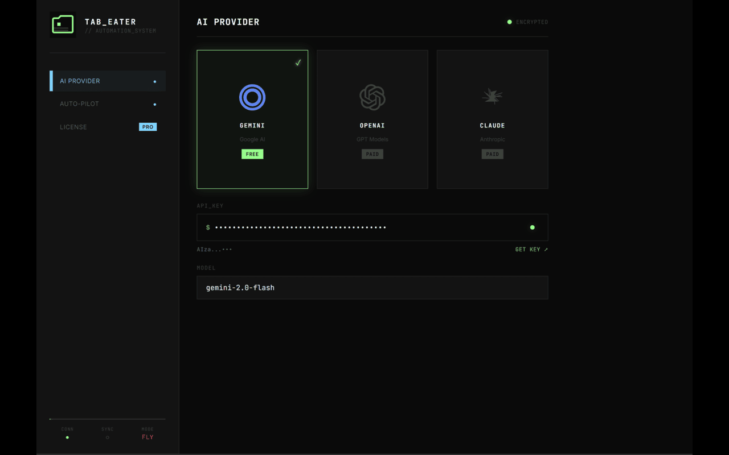Click the hollow SYNC status dot
The width and height of the screenshot is (729, 455).
tap(108, 437)
